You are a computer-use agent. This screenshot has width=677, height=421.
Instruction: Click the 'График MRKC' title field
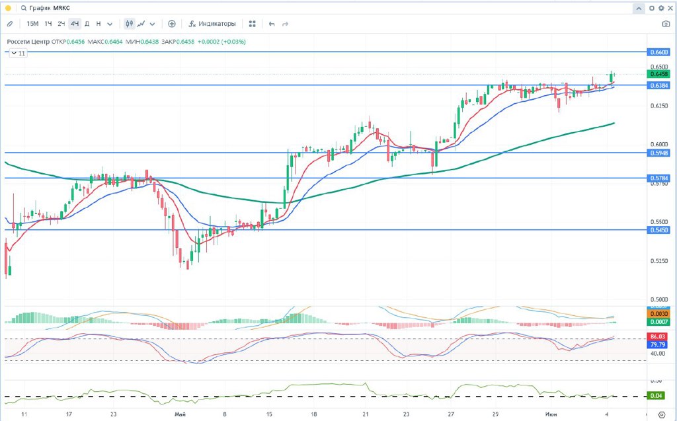(49, 8)
